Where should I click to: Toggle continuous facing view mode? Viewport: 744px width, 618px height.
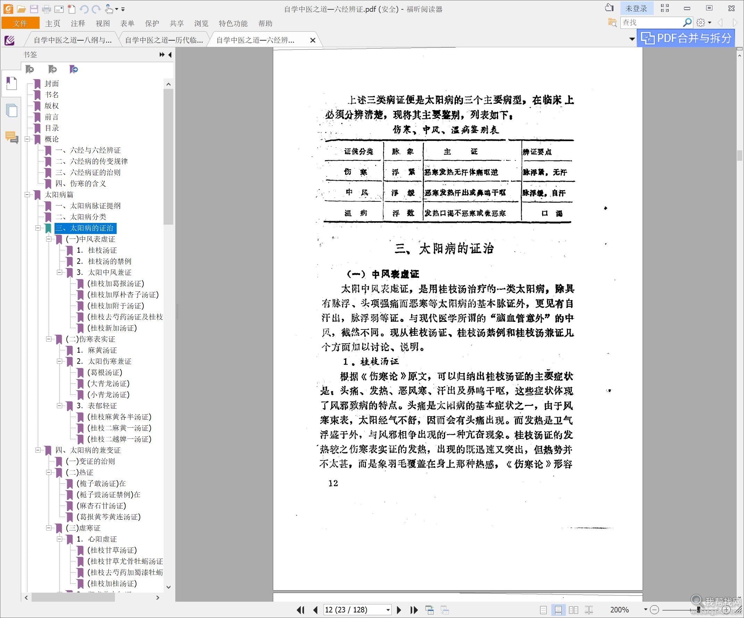coord(589,610)
